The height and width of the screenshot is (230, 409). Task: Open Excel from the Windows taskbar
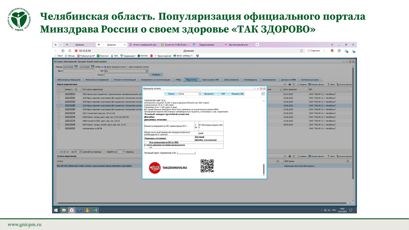(x=95, y=210)
